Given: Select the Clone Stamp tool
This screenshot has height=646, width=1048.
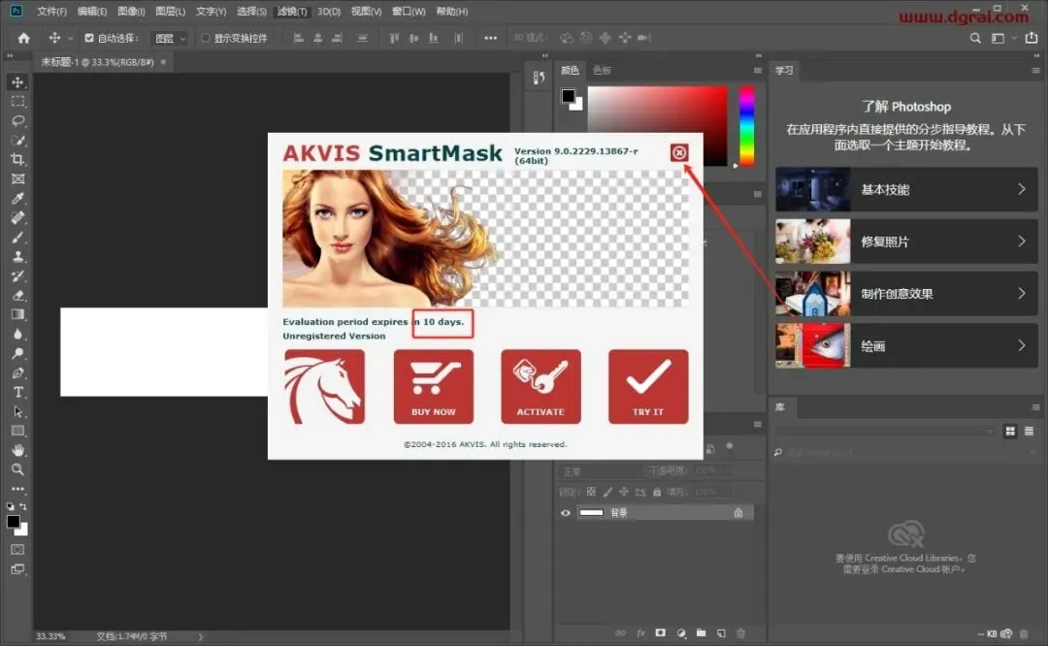Looking at the screenshot, I should click(18, 256).
